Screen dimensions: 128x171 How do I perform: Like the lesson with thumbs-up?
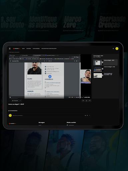(86, 101)
